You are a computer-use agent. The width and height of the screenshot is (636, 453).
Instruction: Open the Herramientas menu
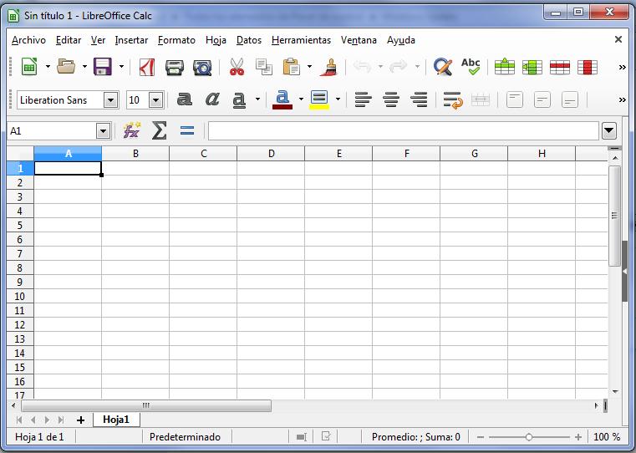click(301, 40)
